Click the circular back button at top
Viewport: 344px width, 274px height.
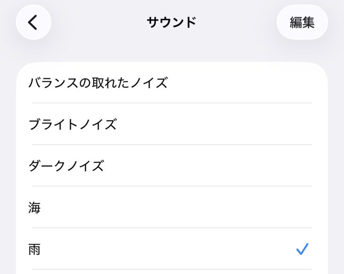click(x=33, y=22)
